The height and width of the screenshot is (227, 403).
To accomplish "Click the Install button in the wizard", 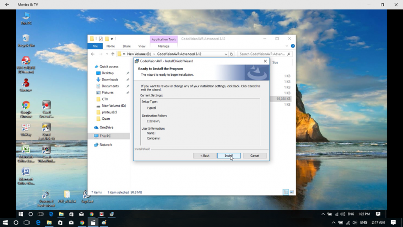I will tap(229, 155).
